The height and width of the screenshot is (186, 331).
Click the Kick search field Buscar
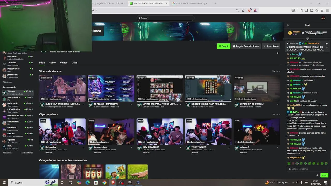pyautogui.click(x=165, y=18)
